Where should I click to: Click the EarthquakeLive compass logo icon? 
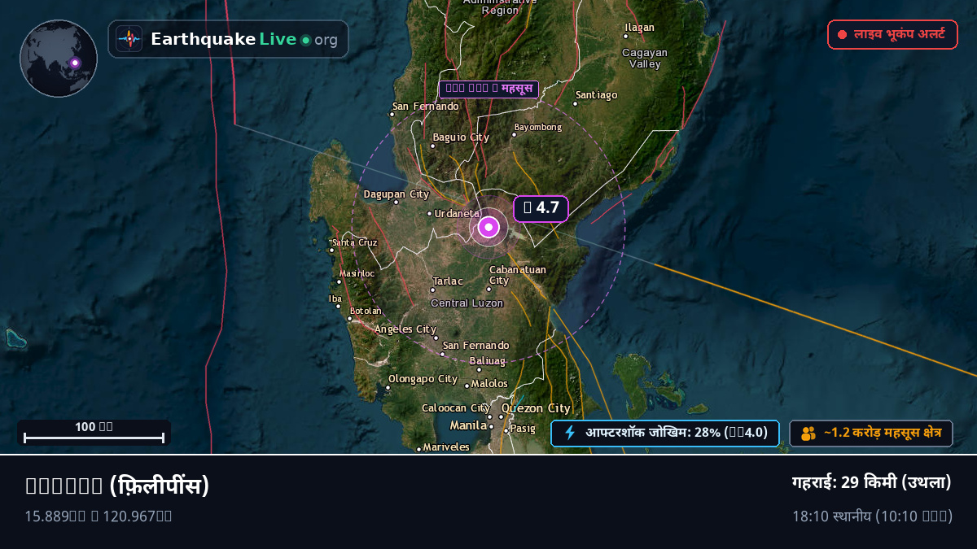click(x=129, y=39)
